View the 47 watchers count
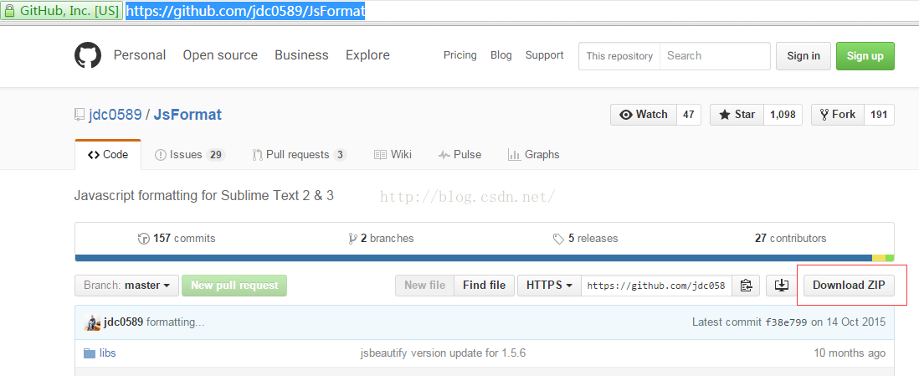919x376 pixels. pyautogui.click(x=689, y=115)
